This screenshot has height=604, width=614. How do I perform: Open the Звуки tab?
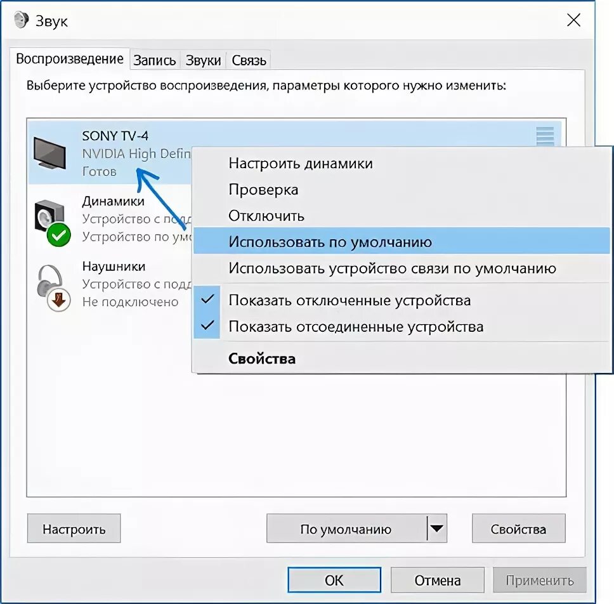(x=203, y=60)
